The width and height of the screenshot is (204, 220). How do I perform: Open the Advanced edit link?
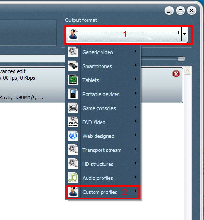(x=13, y=71)
